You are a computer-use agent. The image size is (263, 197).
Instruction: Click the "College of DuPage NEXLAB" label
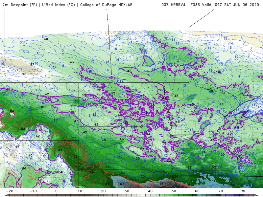point(106,5)
